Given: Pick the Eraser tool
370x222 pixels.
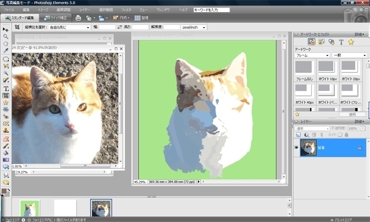Looking at the screenshot, I should (6, 139).
